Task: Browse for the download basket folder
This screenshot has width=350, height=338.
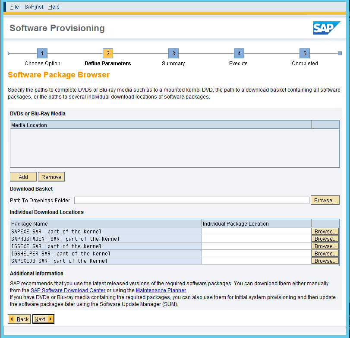Action: (325, 201)
